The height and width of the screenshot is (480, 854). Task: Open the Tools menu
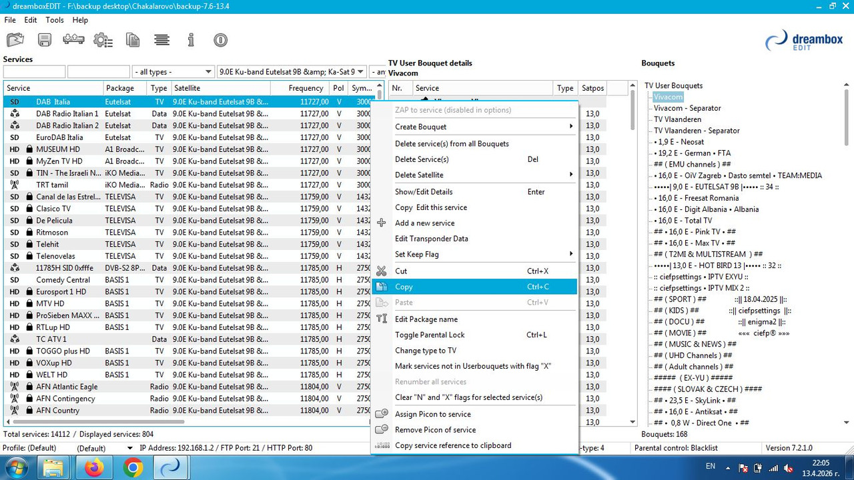click(55, 20)
